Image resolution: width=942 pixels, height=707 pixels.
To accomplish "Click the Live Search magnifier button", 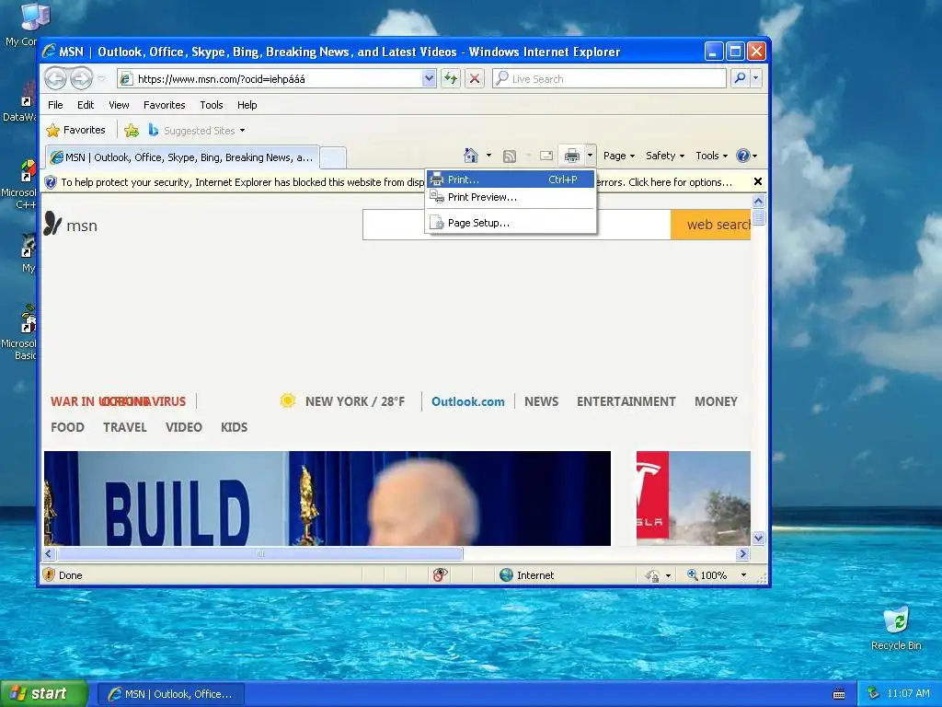I will coord(741,78).
